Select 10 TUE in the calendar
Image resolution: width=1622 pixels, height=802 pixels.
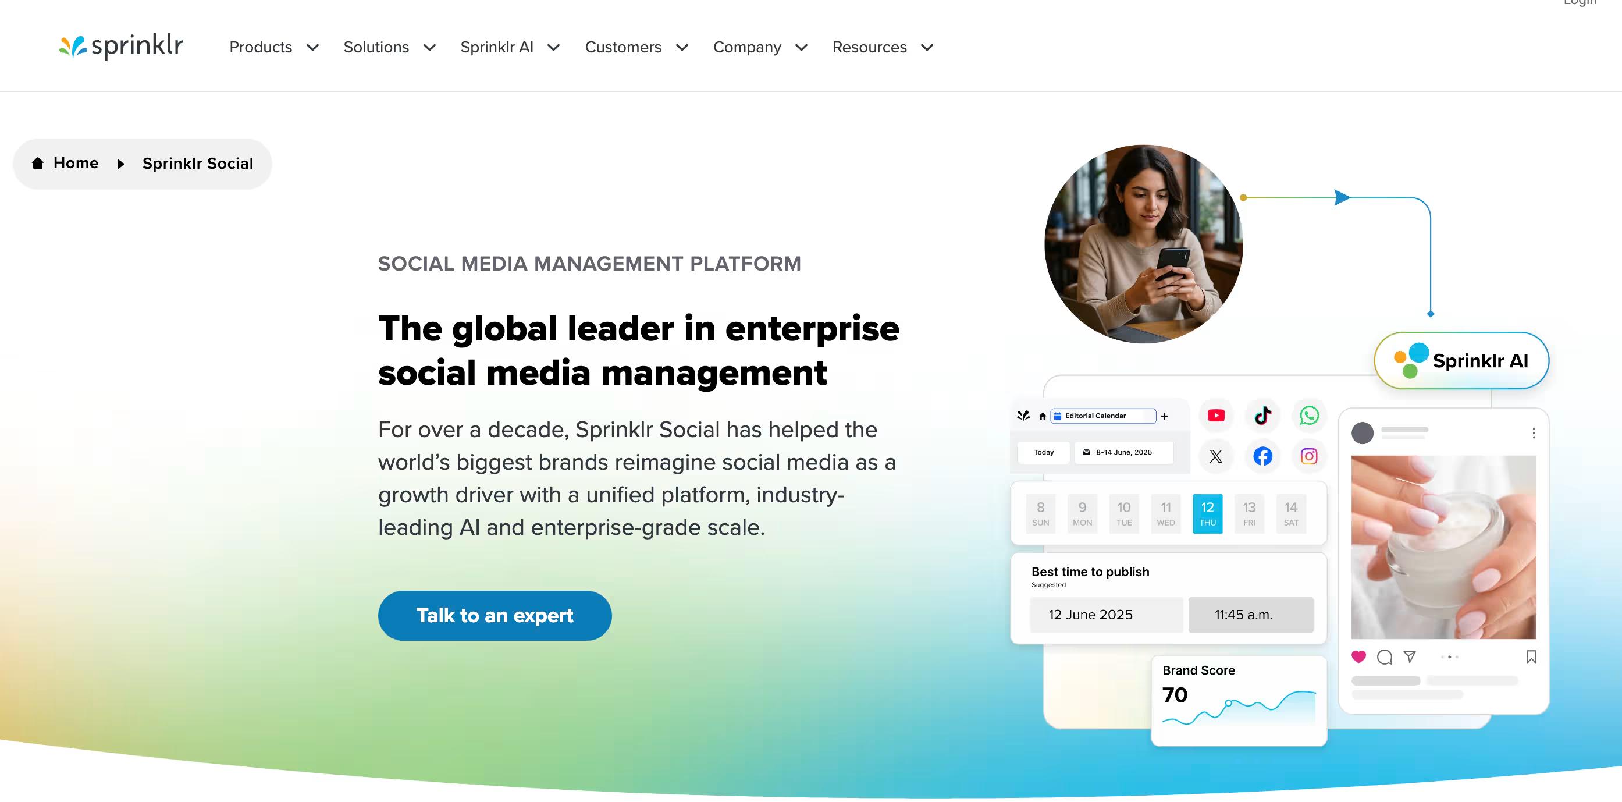click(1124, 513)
